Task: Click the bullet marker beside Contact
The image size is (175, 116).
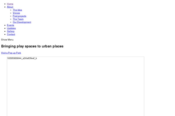Action: tap(5, 35)
